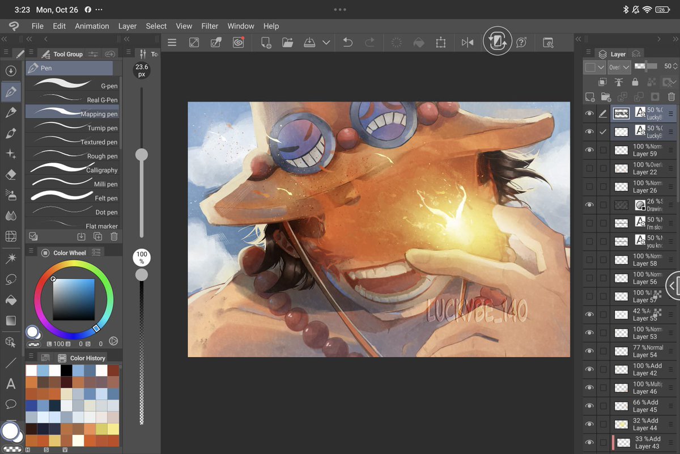
Task: Click the Undo arrow in the command bar
Action: click(348, 43)
